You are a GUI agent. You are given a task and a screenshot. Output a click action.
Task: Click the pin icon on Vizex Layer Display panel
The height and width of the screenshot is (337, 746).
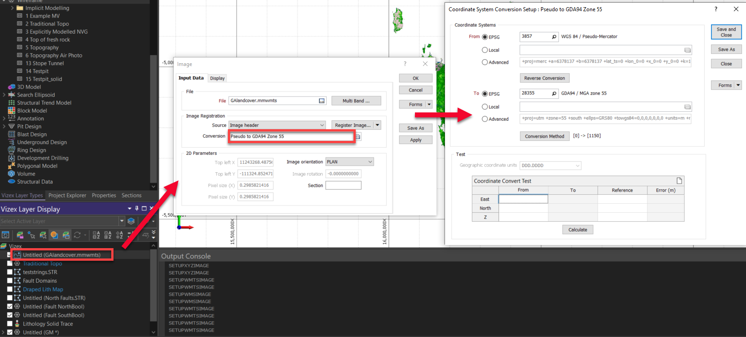tap(137, 209)
